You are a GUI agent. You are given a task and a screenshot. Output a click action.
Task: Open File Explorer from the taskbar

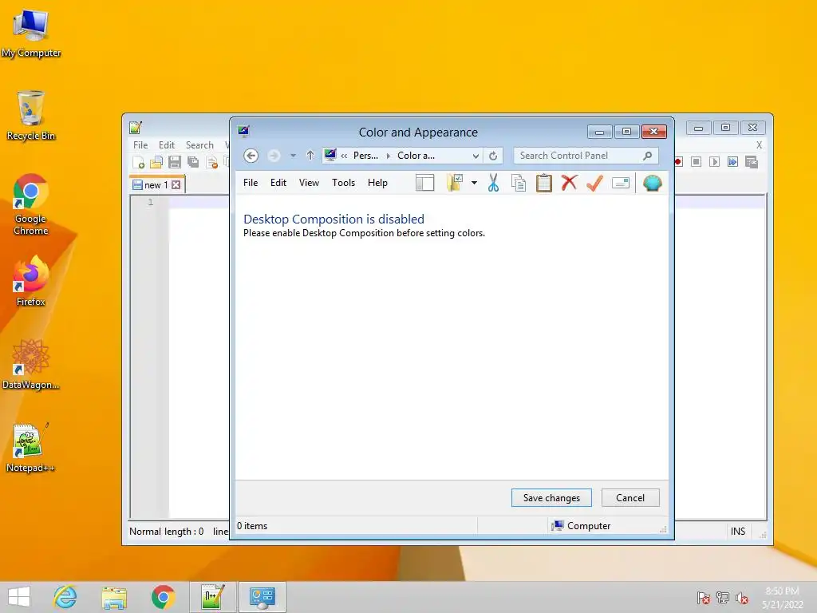point(114,597)
